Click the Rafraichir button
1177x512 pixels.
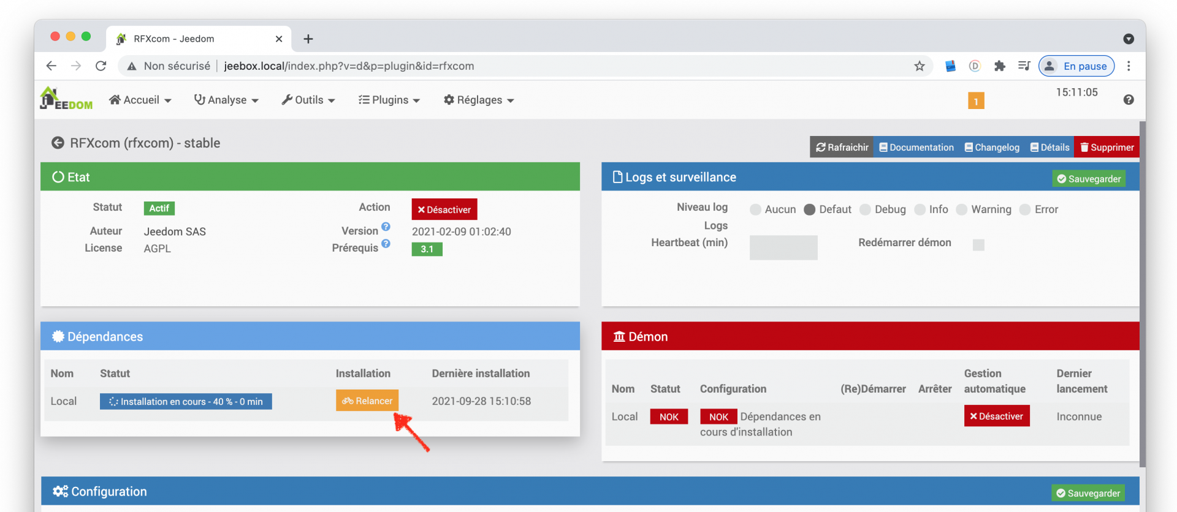pos(842,147)
